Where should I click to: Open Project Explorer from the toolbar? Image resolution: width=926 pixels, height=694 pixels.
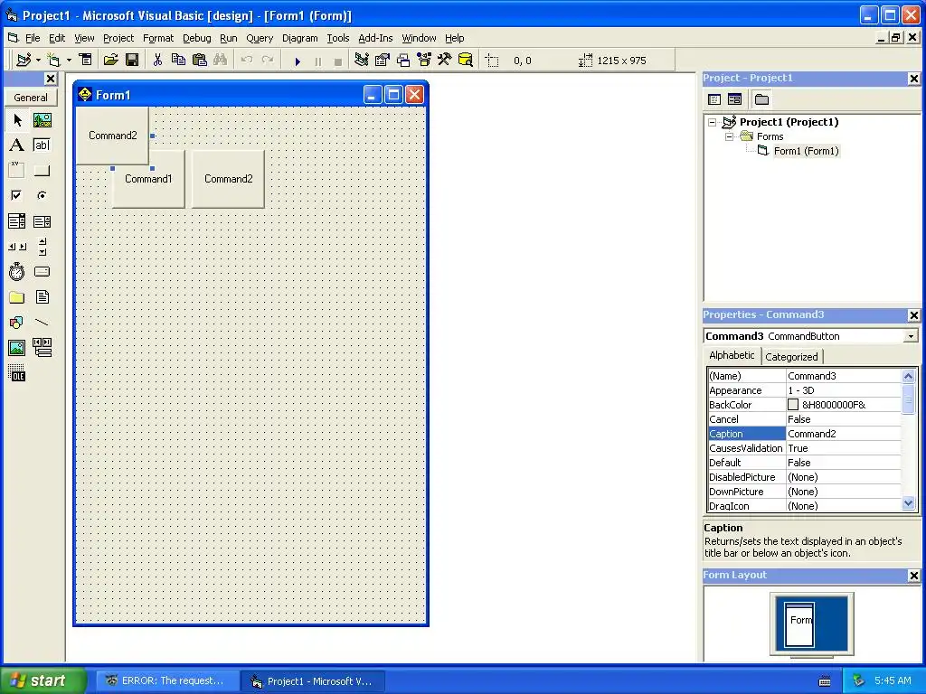(362, 61)
